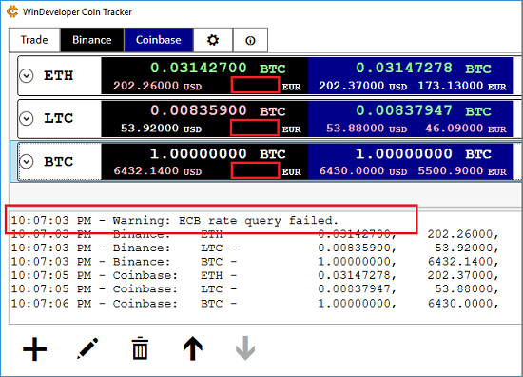This screenshot has width=523, height=377.
Task: Click the greyed move down arrow
Action: [245, 348]
